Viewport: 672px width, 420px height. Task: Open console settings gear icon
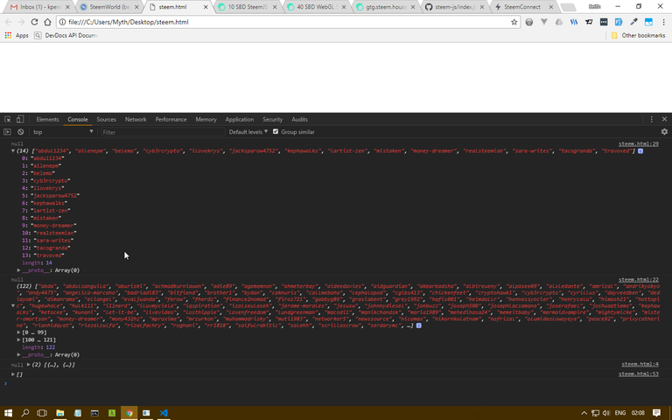664,132
